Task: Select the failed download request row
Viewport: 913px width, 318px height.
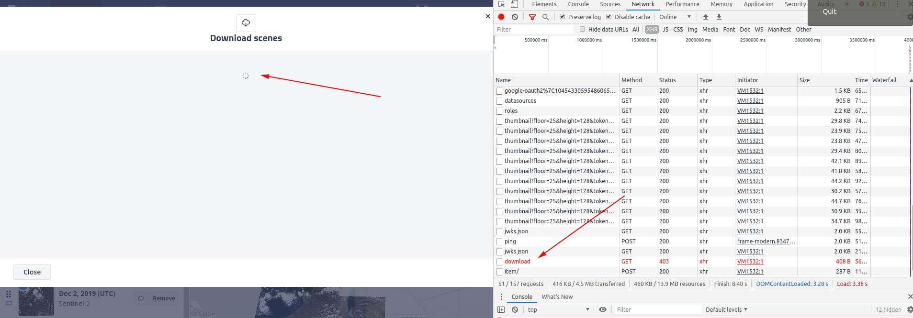Action: click(703, 262)
